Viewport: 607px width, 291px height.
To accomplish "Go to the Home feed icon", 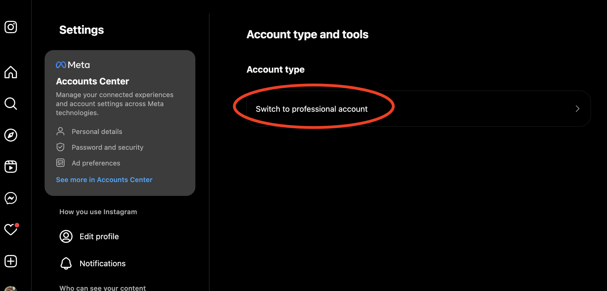I will coord(11,72).
